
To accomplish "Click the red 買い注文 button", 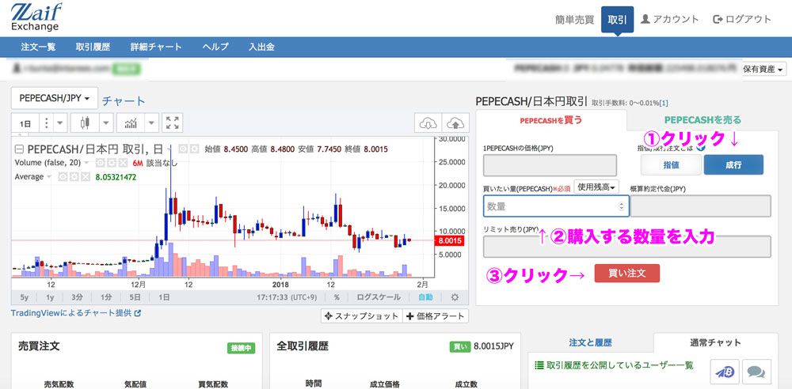I will 626,273.
